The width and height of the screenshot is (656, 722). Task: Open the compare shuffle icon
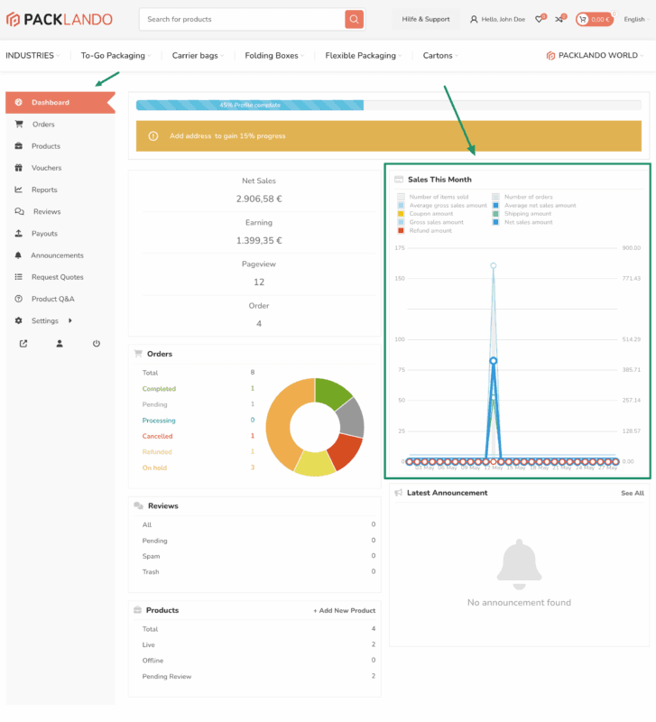(x=559, y=19)
